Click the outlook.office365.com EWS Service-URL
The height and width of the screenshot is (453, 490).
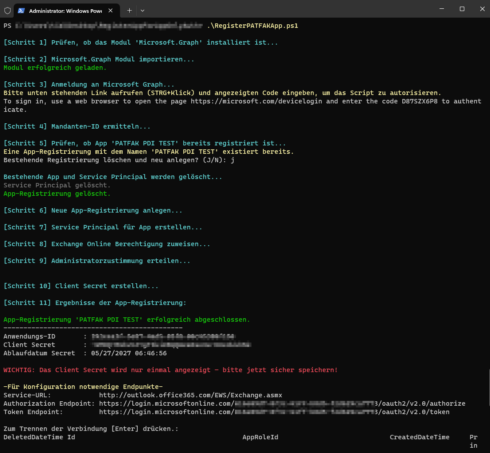click(x=190, y=395)
